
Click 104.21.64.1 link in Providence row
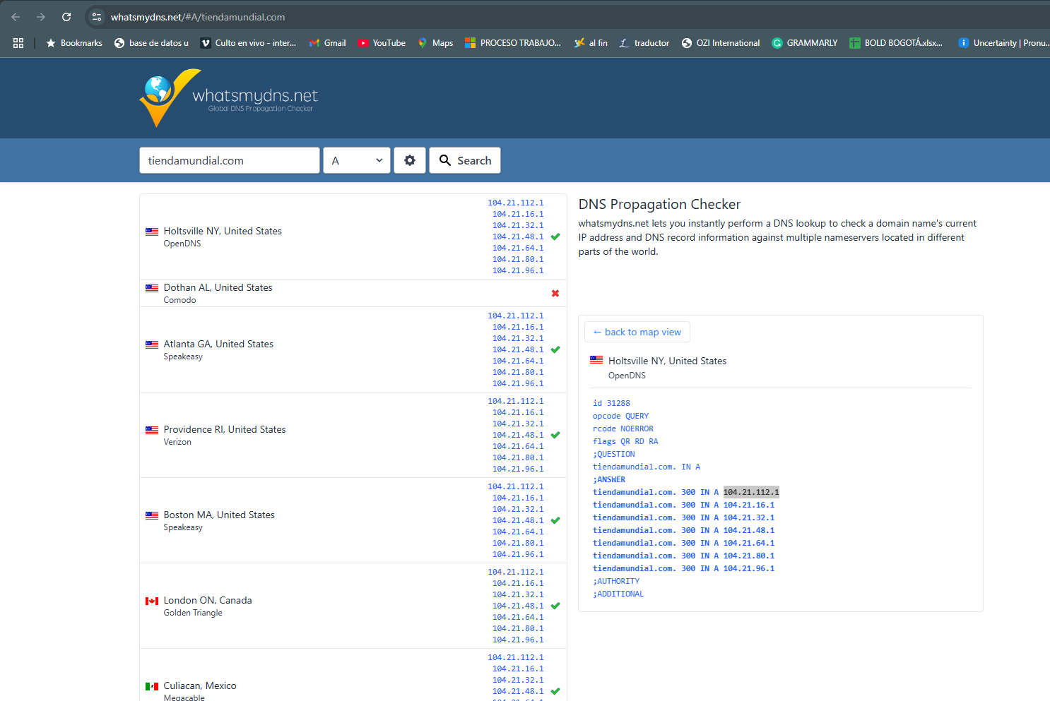(x=518, y=446)
